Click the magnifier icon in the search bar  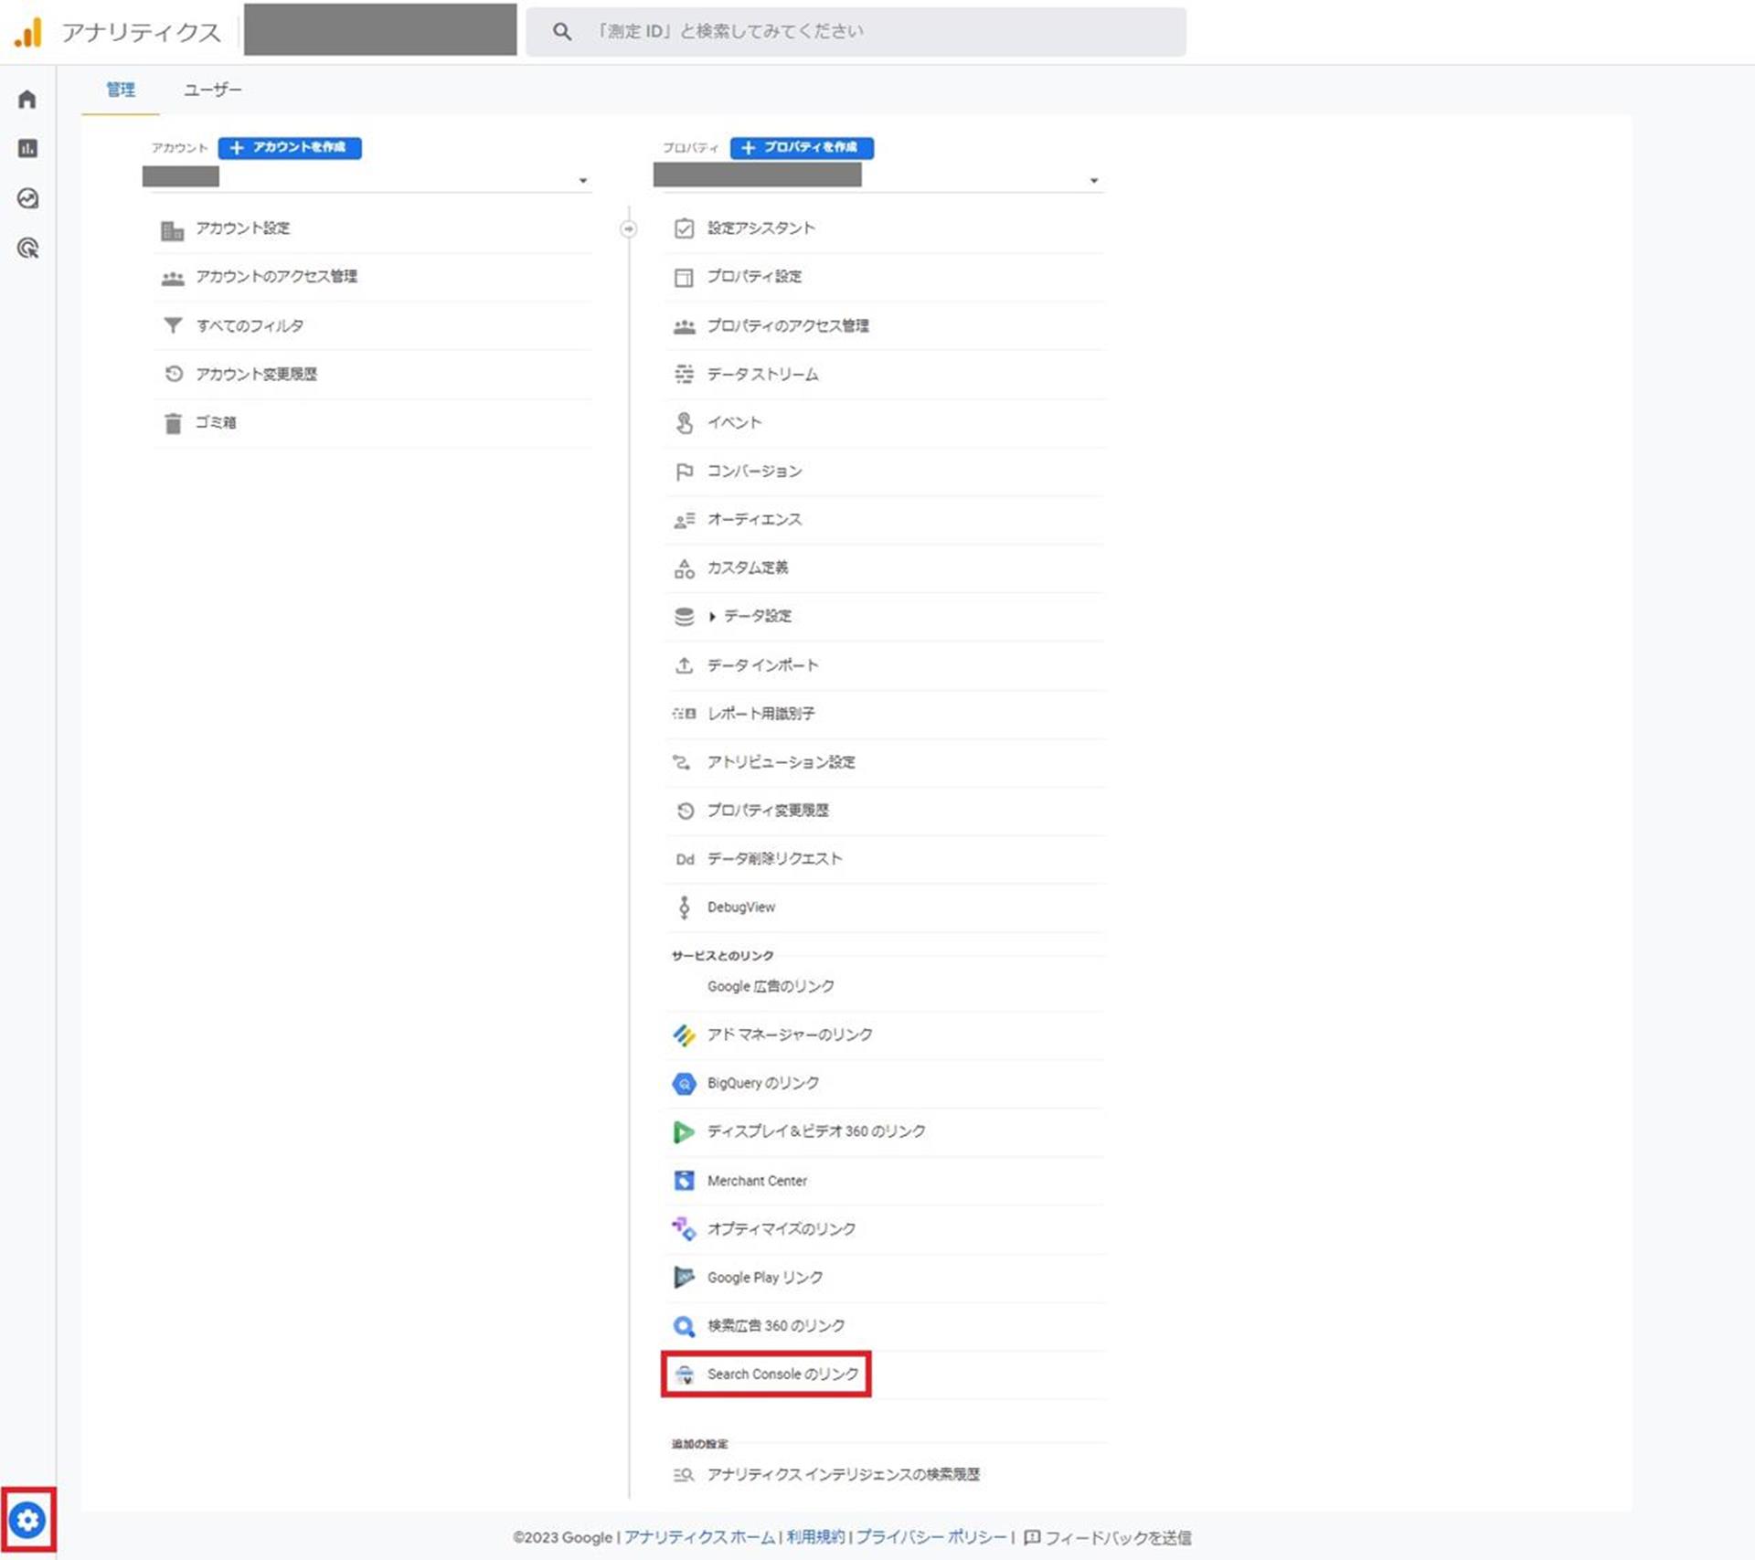coord(562,32)
